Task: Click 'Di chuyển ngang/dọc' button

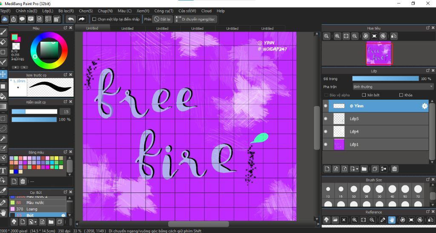Action: pos(195,19)
